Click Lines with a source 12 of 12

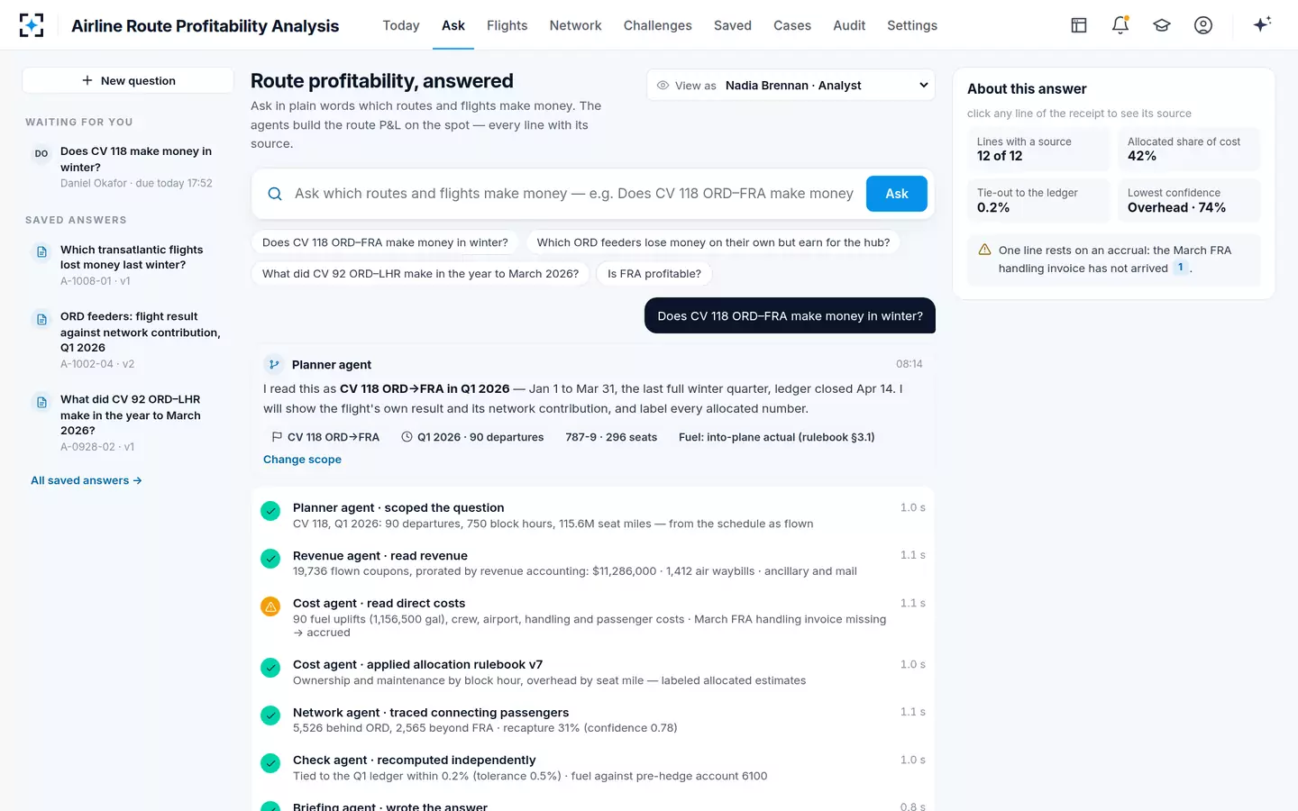click(x=1038, y=150)
